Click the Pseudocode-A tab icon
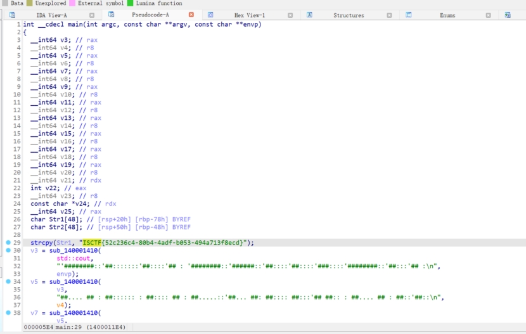526x334 pixels. [112, 15]
